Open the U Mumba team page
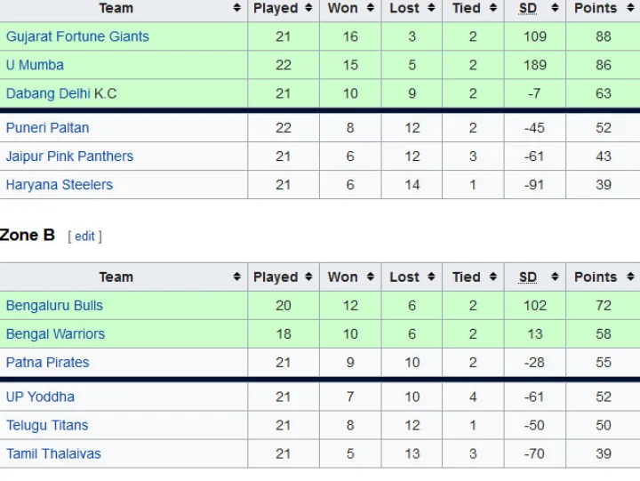Screen dimensions: 640x481 pyautogui.click(x=35, y=65)
